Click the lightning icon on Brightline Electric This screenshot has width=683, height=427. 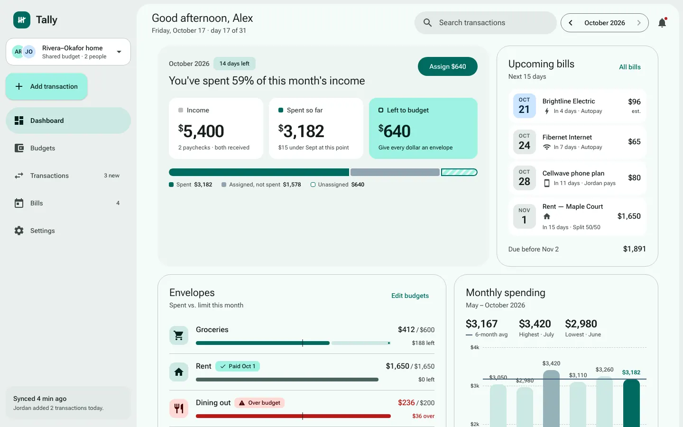coord(547,111)
